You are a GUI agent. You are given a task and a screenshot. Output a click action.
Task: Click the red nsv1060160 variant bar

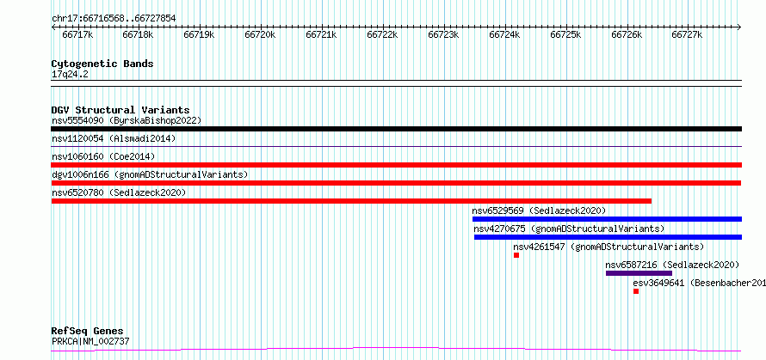click(x=397, y=165)
